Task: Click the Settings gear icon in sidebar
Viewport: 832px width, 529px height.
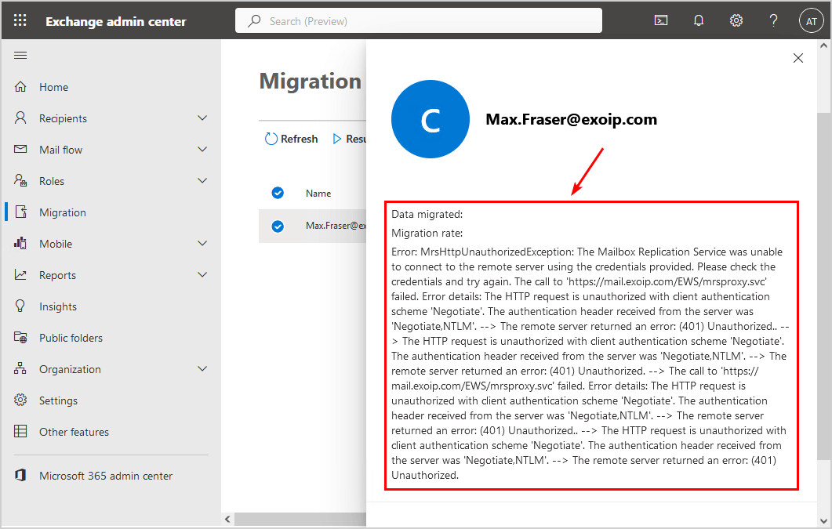Action: point(20,400)
